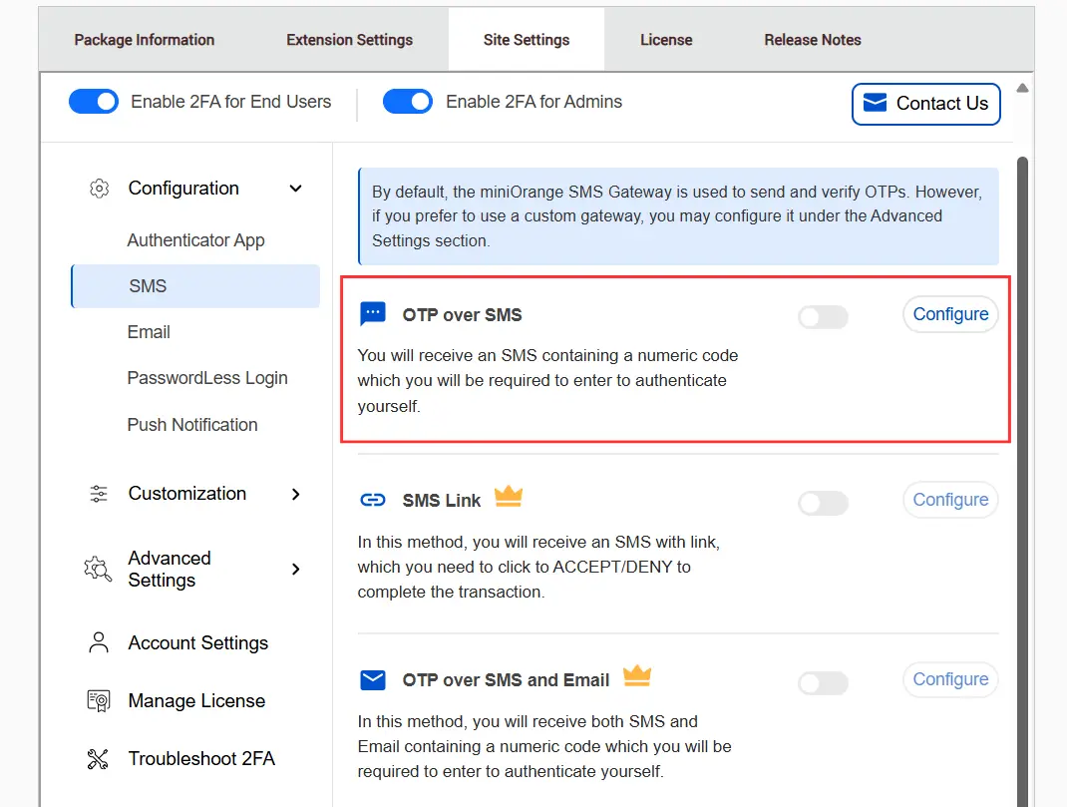The height and width of the screenshot is (807, 1067).
Task: Click the Enable 2FA for End Users label
Action: (x=230, y=102)
